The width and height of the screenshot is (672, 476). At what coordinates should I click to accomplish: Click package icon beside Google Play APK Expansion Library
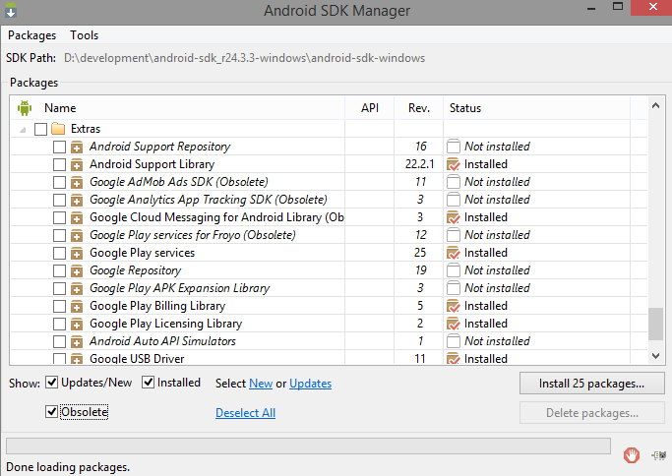click(x=77, y=289)
